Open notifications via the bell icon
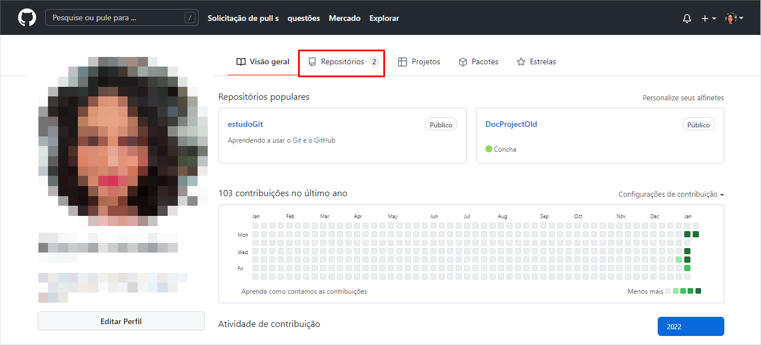This screenshot has height=345, width=761. tap(686, 17)
